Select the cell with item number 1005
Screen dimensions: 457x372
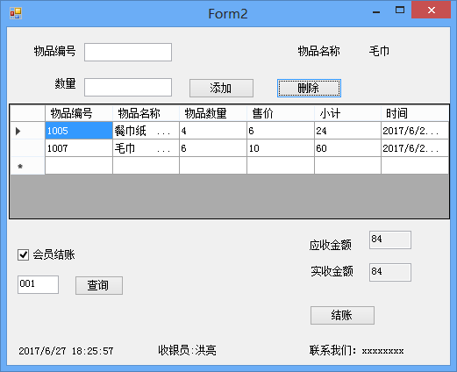click(x=79, y=131)
